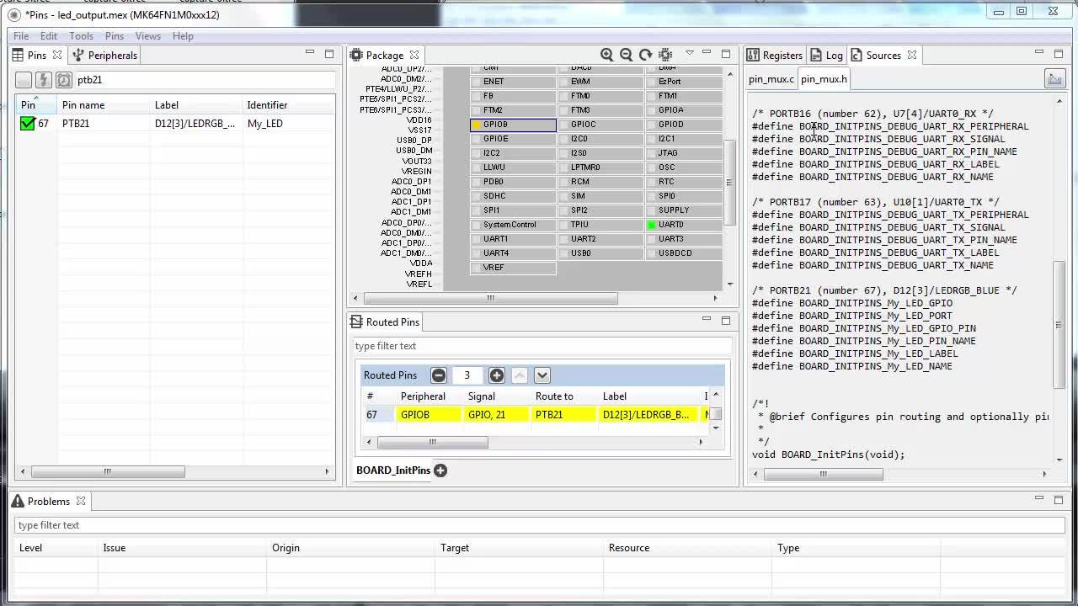Click the clock filter icon in Pins

[63, 80]
